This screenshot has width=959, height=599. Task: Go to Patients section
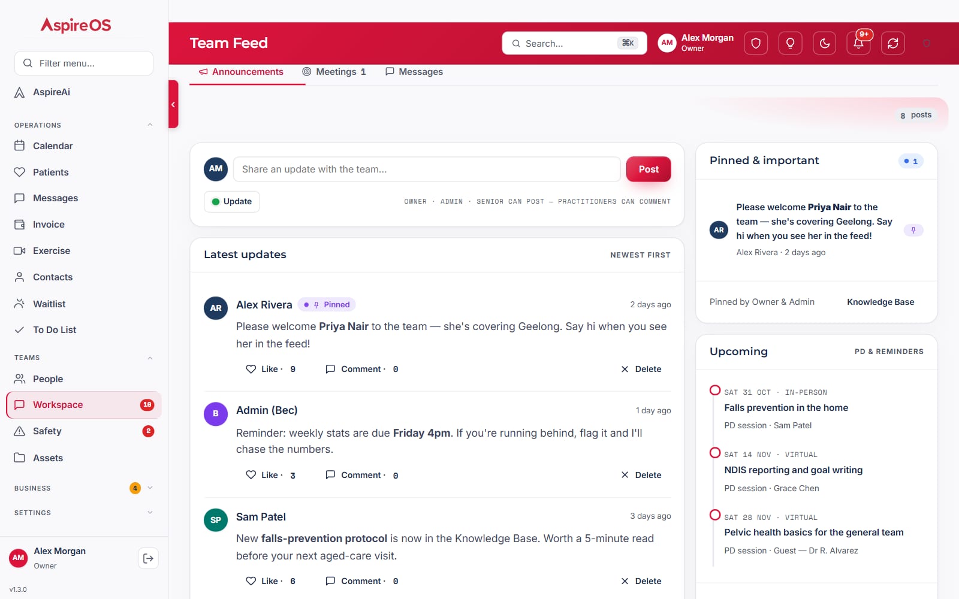click(x=84, y=172)
